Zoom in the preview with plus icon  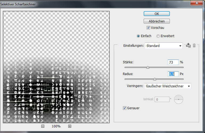click(70, 126)
